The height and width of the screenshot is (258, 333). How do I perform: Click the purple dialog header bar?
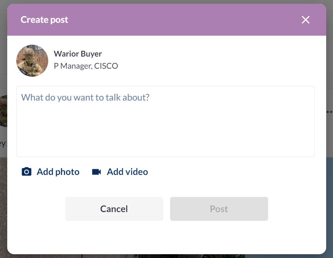tap(182, 20)
